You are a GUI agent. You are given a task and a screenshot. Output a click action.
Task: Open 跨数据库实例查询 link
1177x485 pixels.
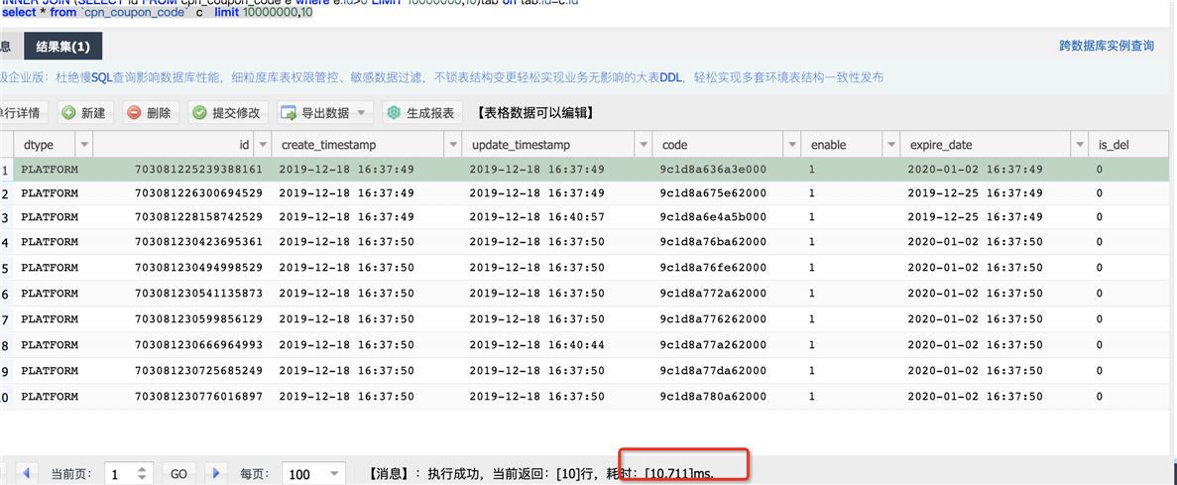[1107, 46]
